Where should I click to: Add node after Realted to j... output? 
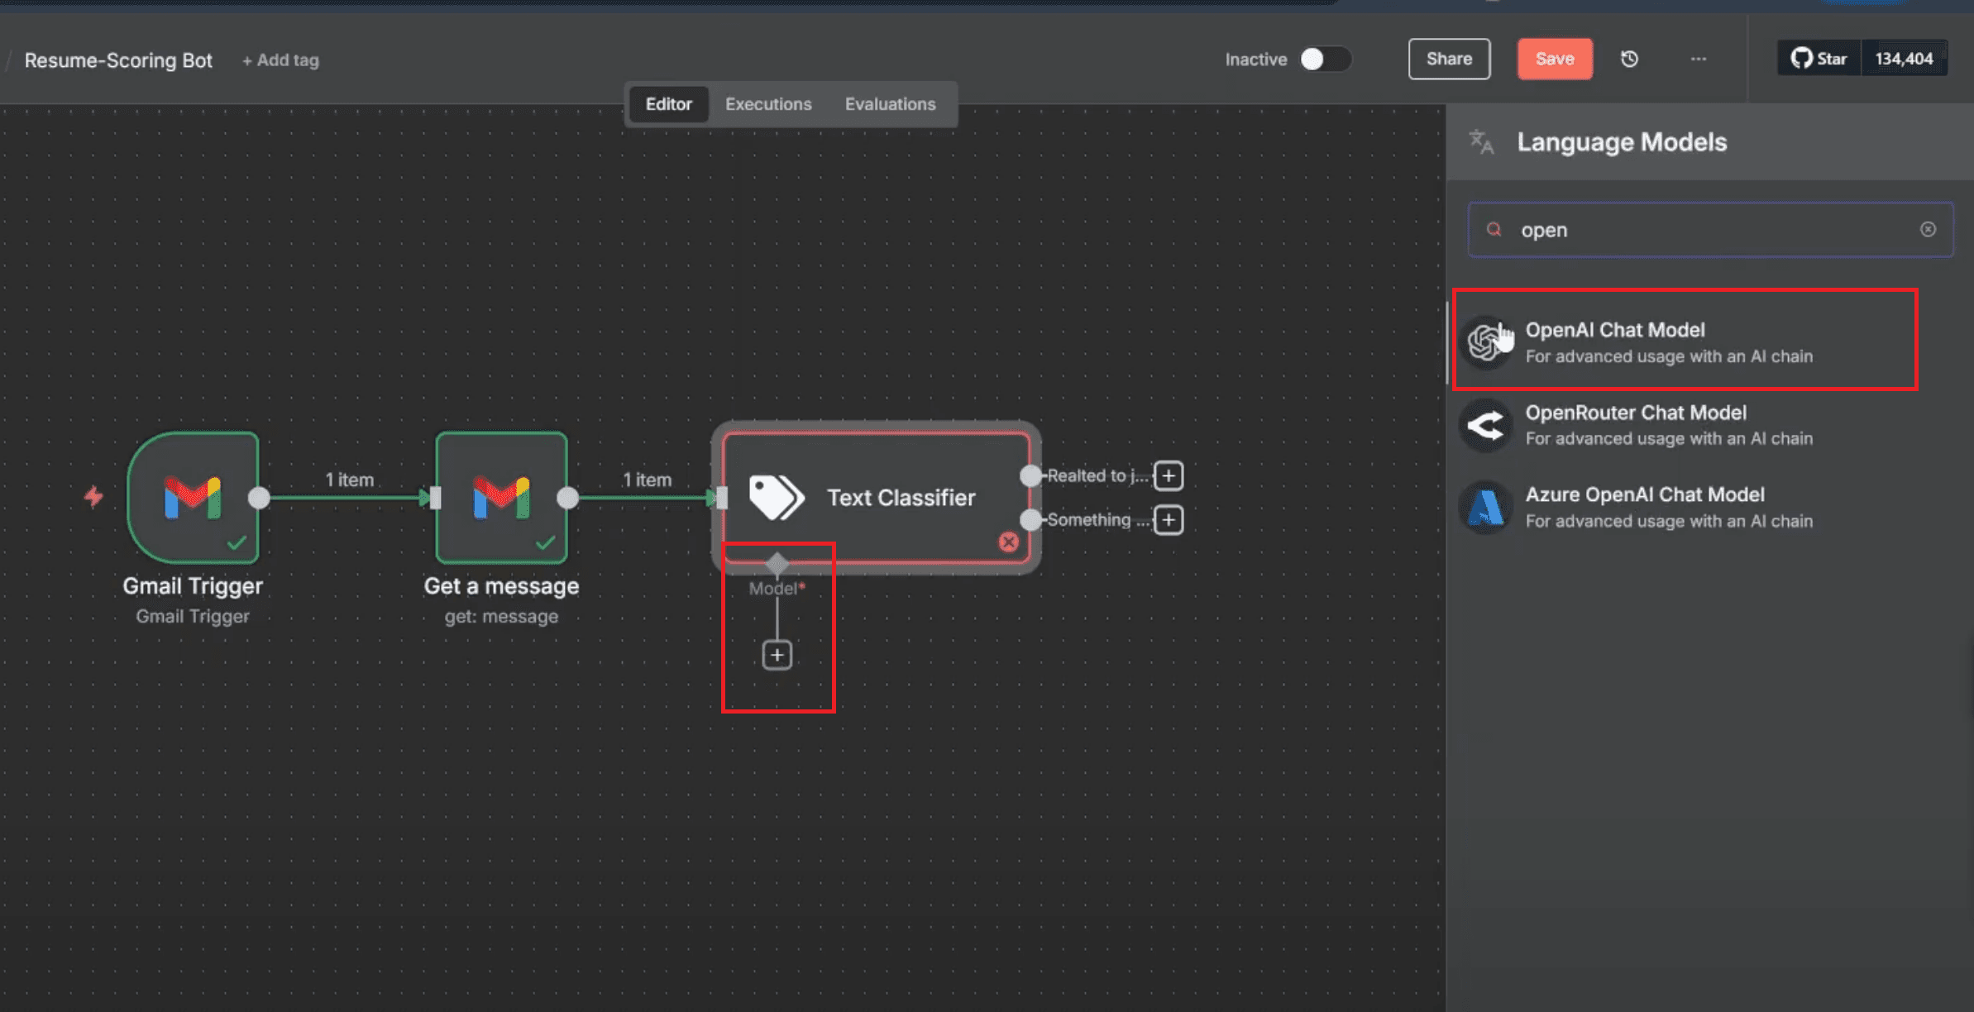[x=1168, y=475]
